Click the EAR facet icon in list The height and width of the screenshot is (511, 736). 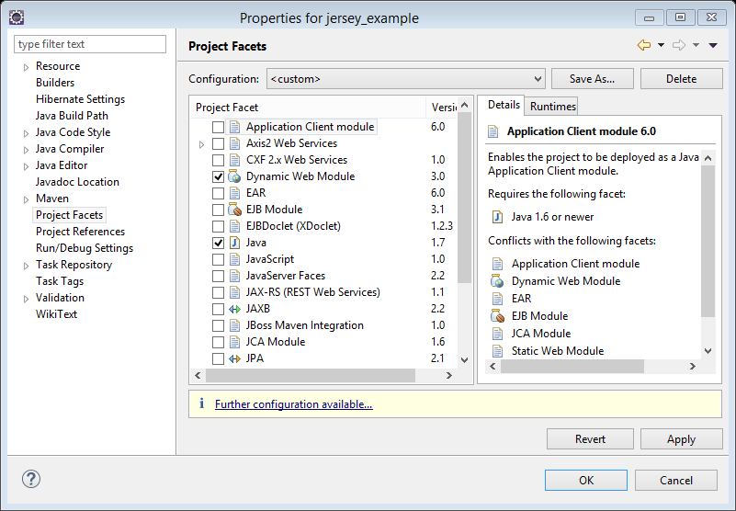(234, 193)
